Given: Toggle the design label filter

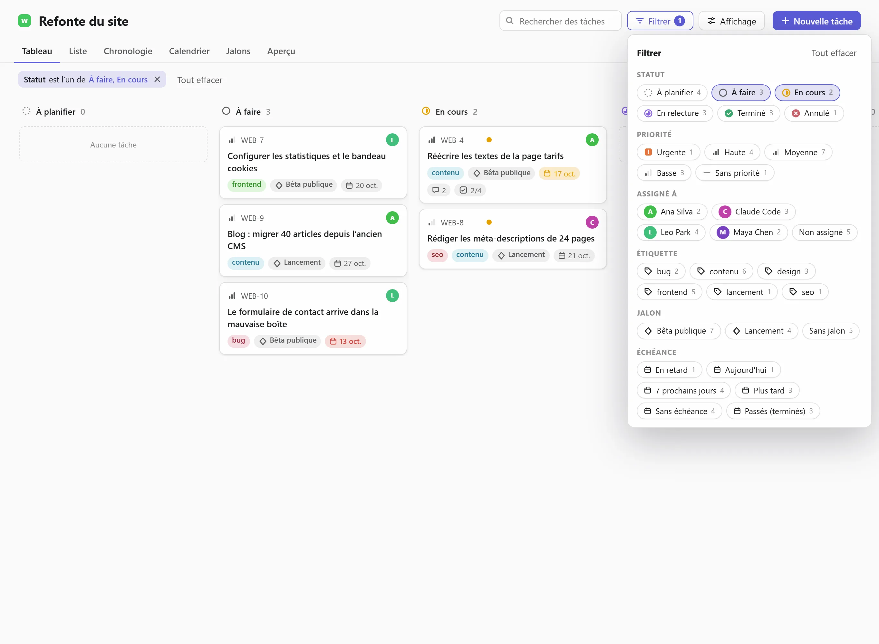Looking at the screenshot, I should pyautogui.click(x=786, y=271).
